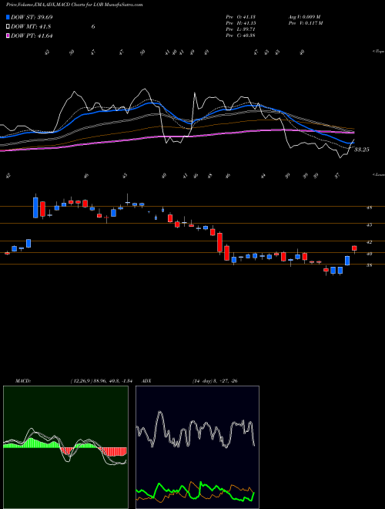This screenshot has height=509, width=385.
Task: Click the 48 price axis label
Action: (x=369, y=208)
